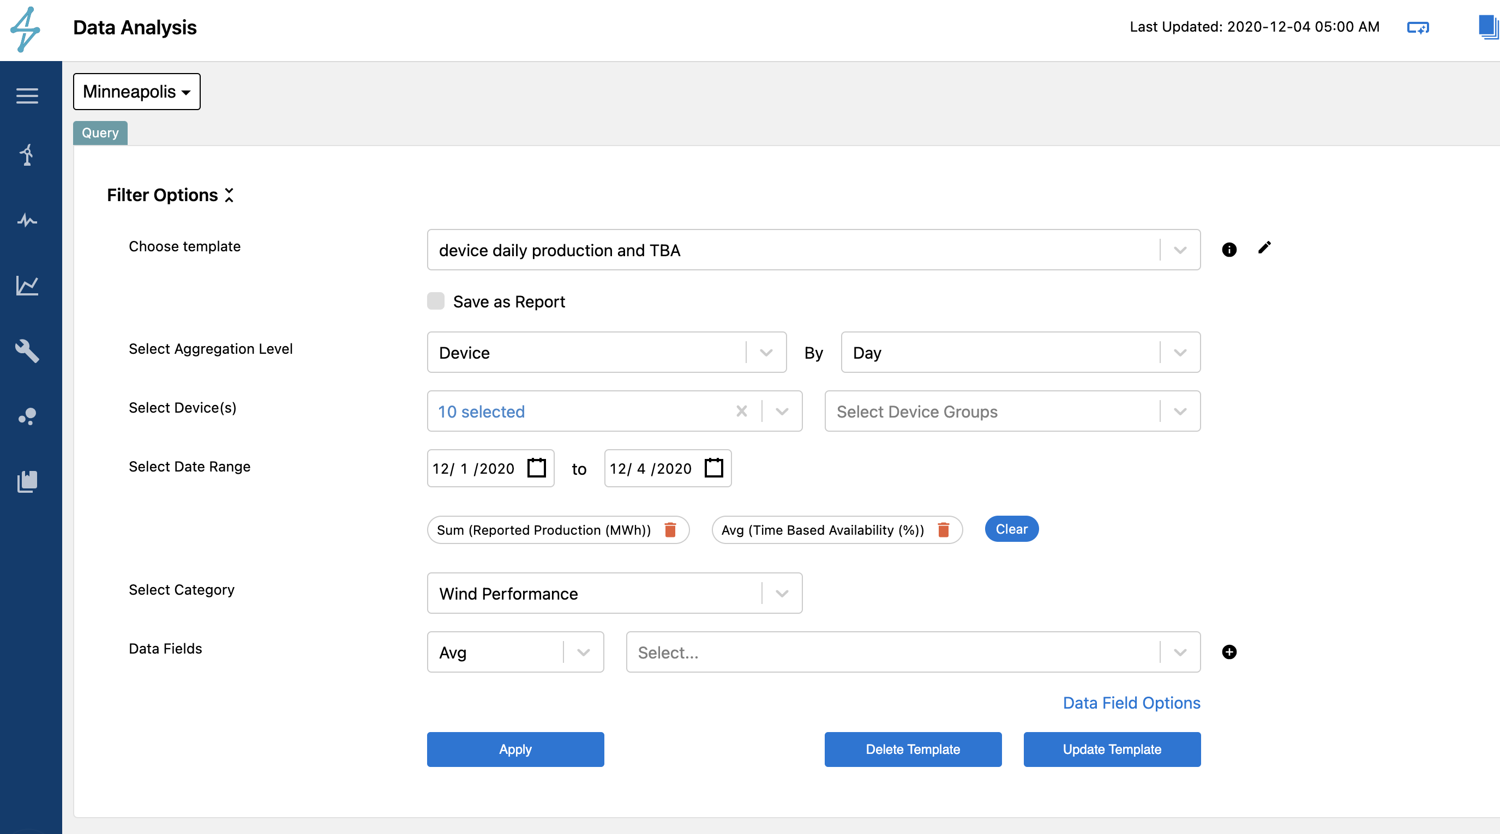
Task: Open the library books sidebar icon
Action: tap(27, 482)
